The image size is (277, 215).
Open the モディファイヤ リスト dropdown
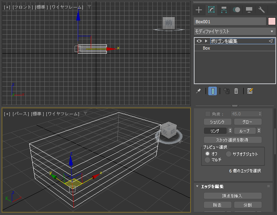pos(235,32)
